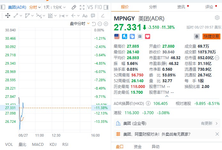Click ADR换算价 info circle icon
This screenshot has height=150, width=222.
point(148,103)
